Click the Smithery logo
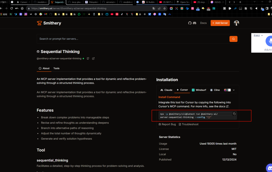 coord(49,23)
